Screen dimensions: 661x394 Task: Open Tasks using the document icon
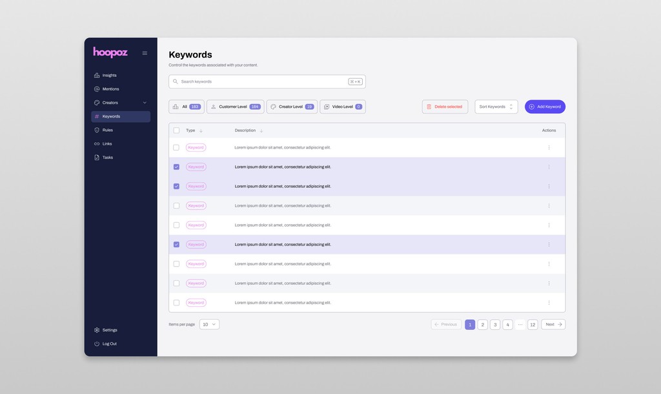pyautogui.click(x=96, y=157)
